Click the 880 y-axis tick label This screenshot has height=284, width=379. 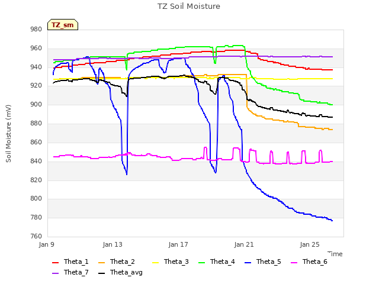click(x=36, y=124)
